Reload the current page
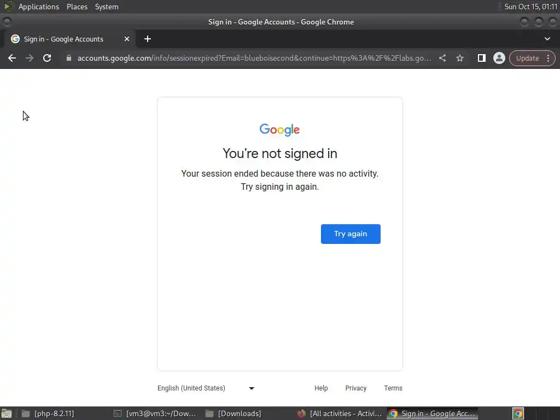Image resolution: width=560 pixels, height=420 pixels. click(47, 58)
